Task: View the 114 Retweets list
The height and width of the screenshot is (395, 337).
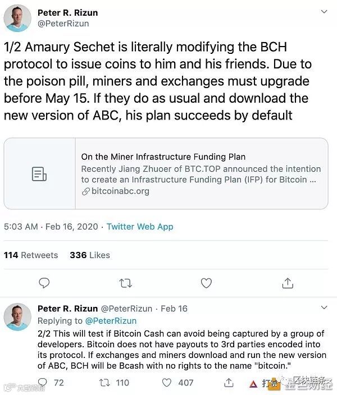Action: (x=31, y=255)
